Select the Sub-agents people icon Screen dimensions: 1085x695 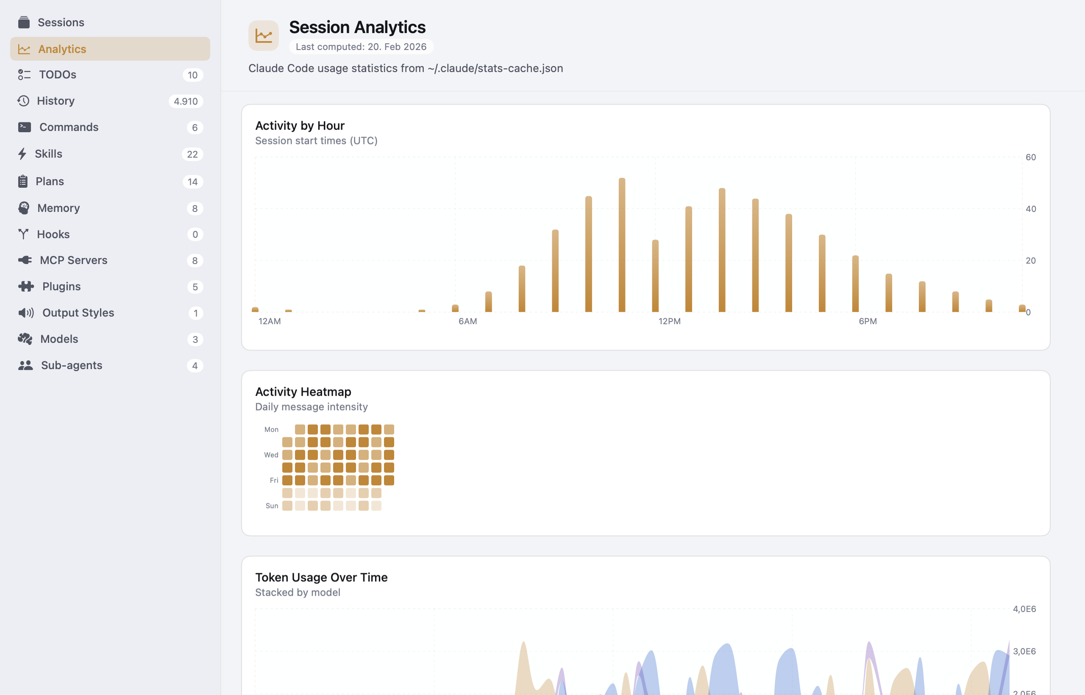click(x=26, y=365)
